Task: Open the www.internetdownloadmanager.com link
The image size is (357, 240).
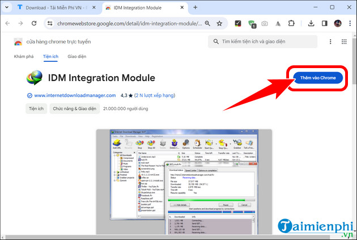Action: coord(75,95)
